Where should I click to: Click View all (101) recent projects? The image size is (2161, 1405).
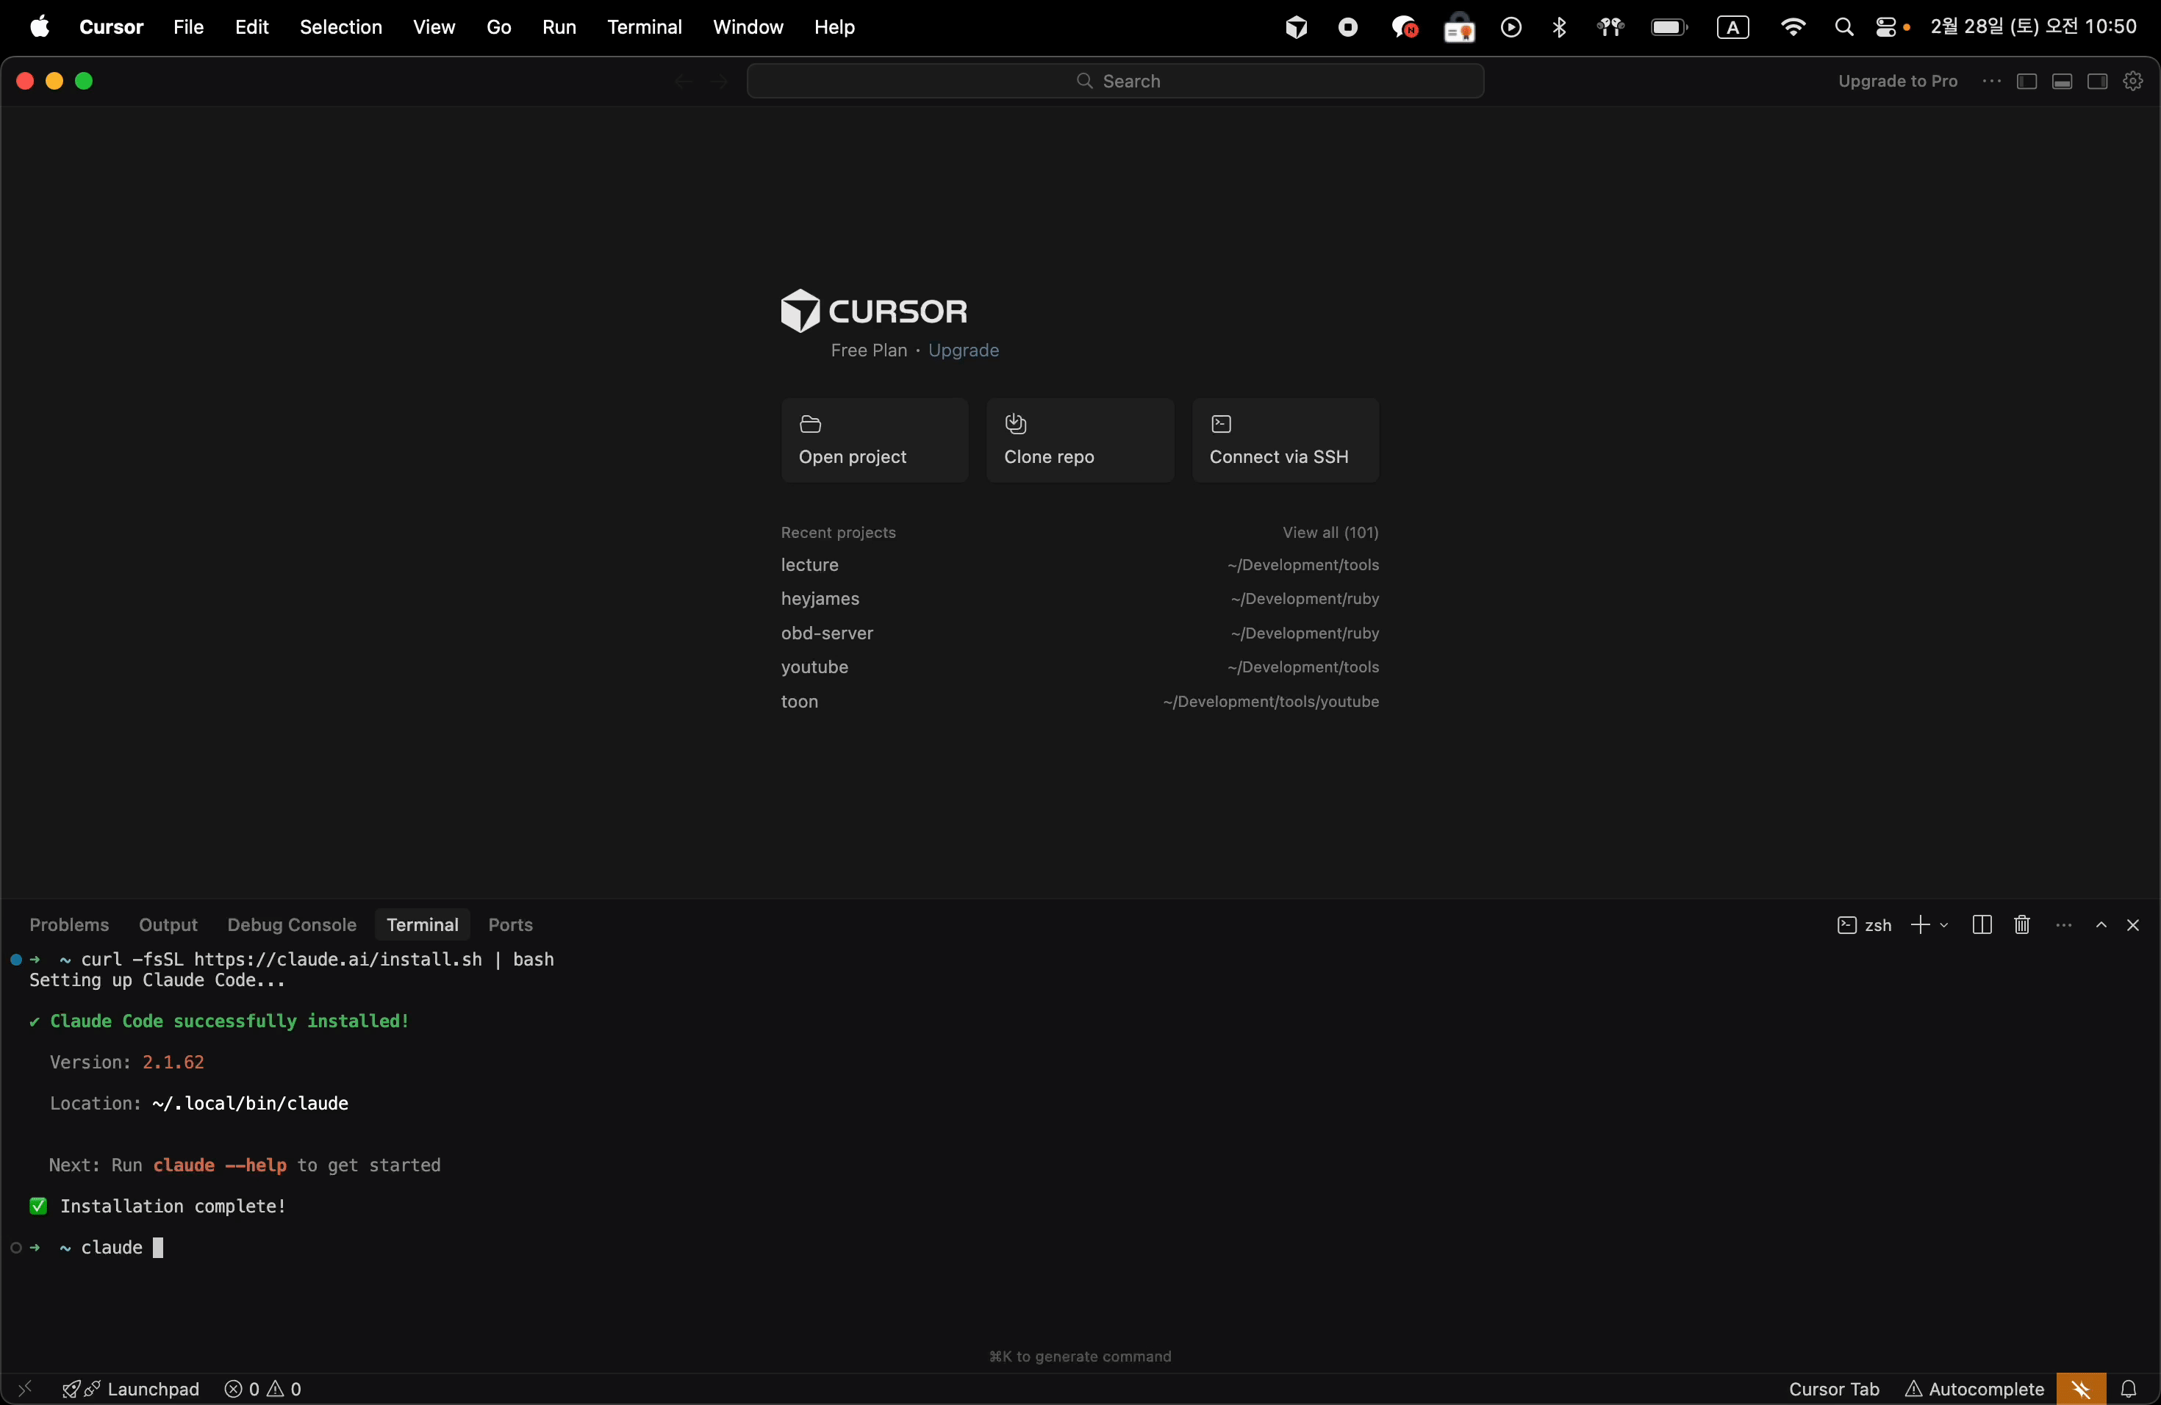[1330, 533]
